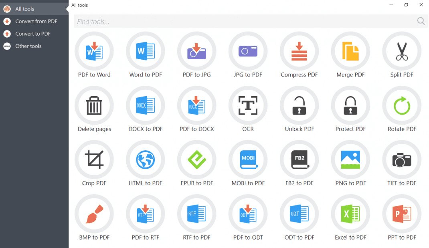Select the PPT to PDF tool
Image resolution: width=429 pixels, height=248 pixels.
[402, 214]
